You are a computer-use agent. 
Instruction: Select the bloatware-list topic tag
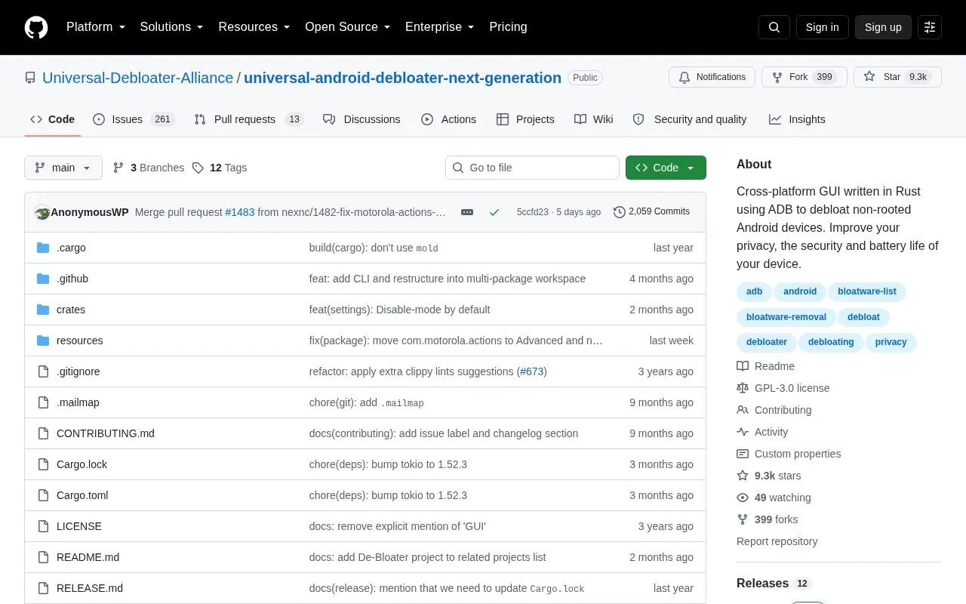point(867,291)
